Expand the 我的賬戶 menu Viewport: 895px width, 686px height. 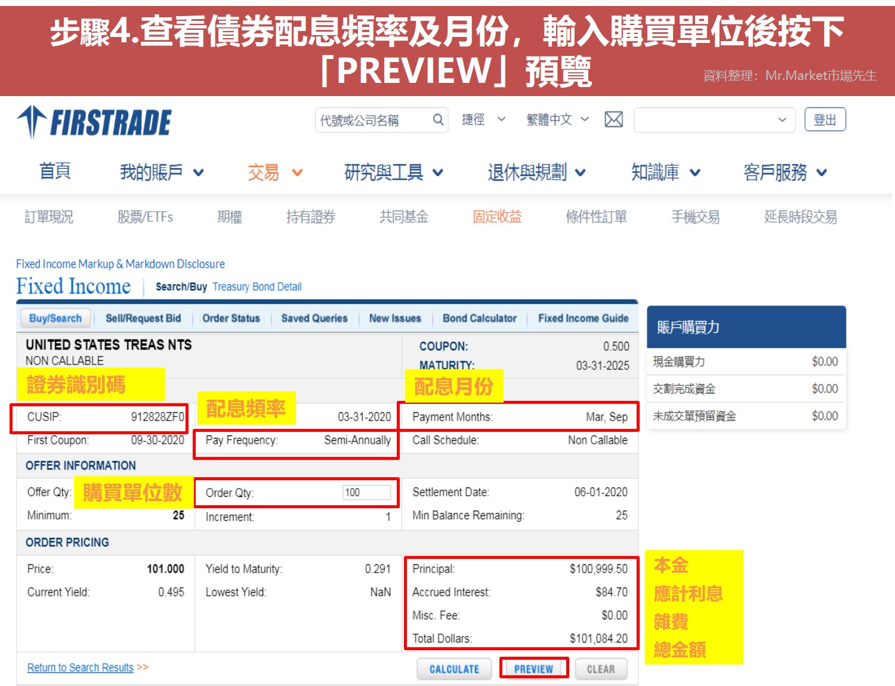(x=162, y=172)
